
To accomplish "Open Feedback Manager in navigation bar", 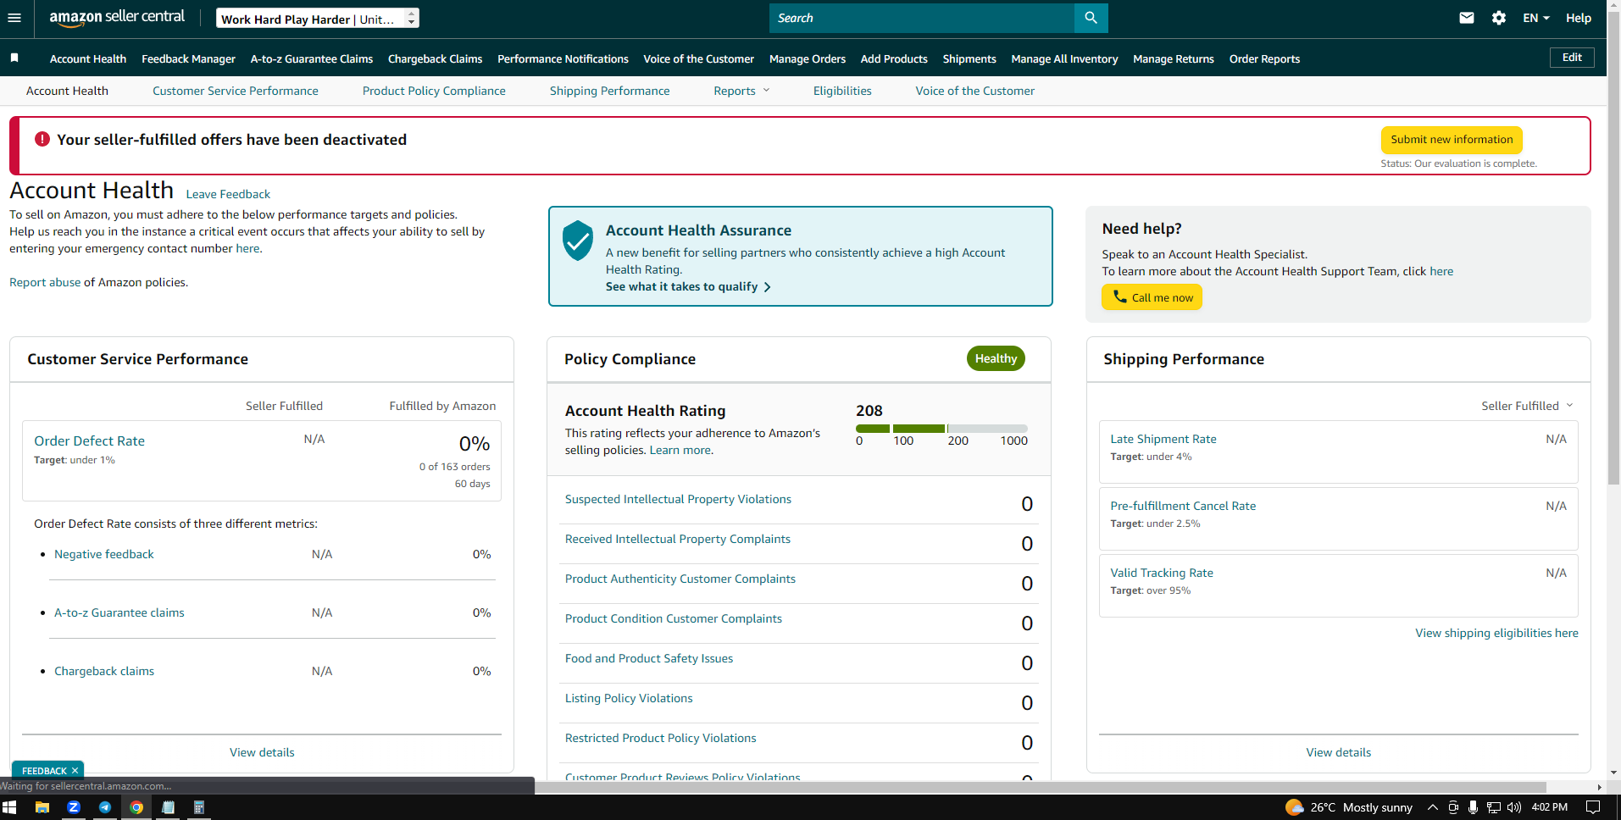I will pos(188,58).
